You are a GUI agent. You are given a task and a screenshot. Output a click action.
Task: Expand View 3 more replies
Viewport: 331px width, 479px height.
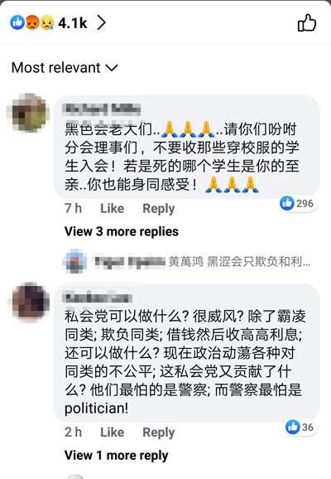(x=122, y=231)
